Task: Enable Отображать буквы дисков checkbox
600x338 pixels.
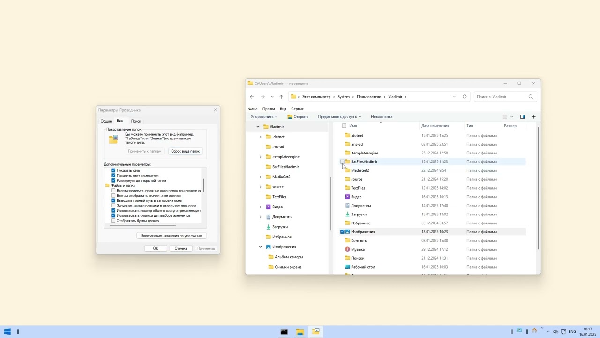Action: 113,221
